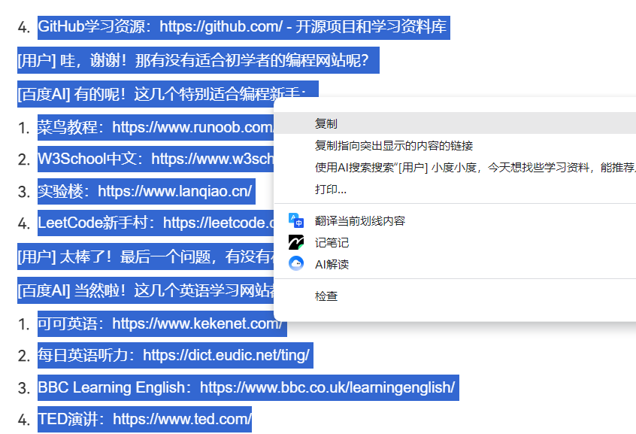Click the BBC Learning English list item
The height and width of the screenshot is (434, 636).
(x=248, y=387)
